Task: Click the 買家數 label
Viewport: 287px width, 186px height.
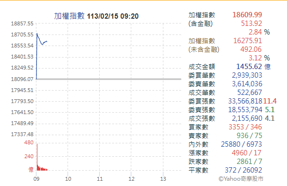Action: [198, 127]
